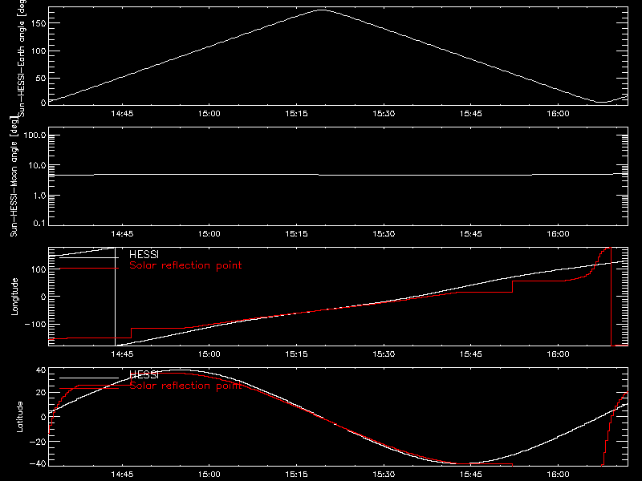Viewport: 642px width, 481px height.
Task: Click the 1.0 tick label on the Moon angle plot
Action: (x=39, y=196)
